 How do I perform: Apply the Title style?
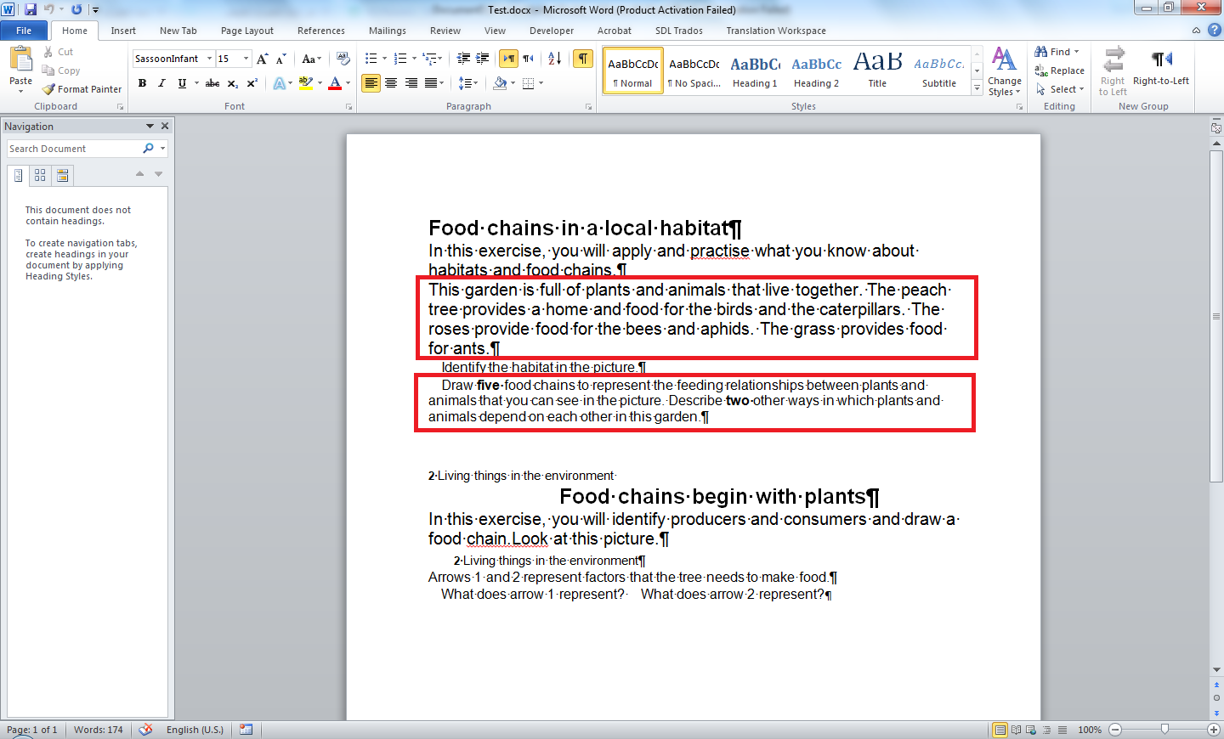click(878, 71)
